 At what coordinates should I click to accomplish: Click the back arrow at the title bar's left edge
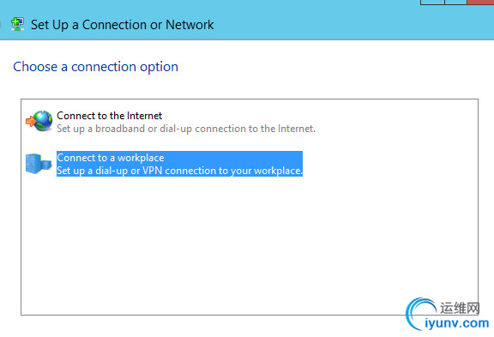pyautogui.click(x=1, y=25)
